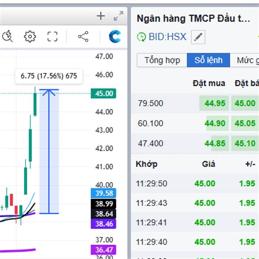Click the 42.00 price axis label
Viewport: 259px width, 259px height.
[x=104, y=148]
